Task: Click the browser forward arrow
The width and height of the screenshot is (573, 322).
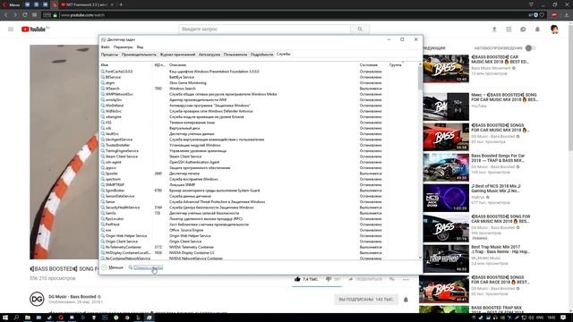Action: click(15, 15)
